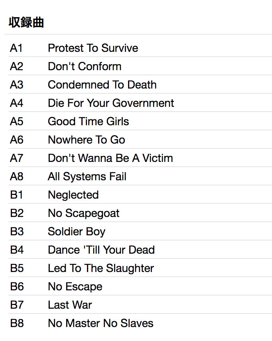
Task: Select 'Good Time Girls' in track list
Action: click(x=89, y=122)
